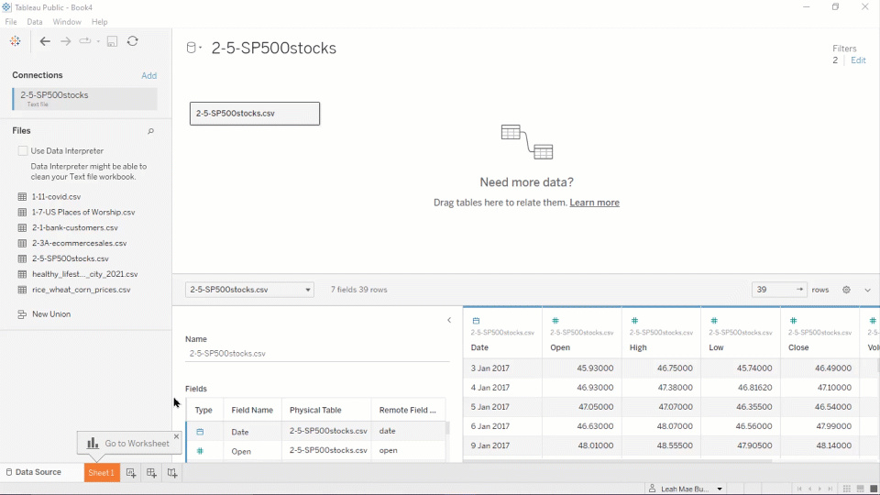Add a new story
Viewport: 880px width, 495px height.
[171, 473]
